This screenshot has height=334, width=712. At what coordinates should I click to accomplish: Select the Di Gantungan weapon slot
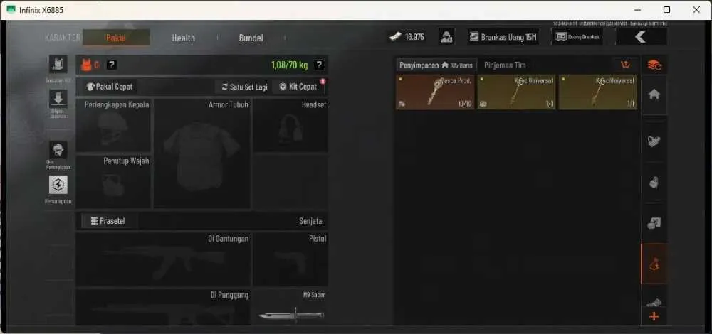pos(163,259)
